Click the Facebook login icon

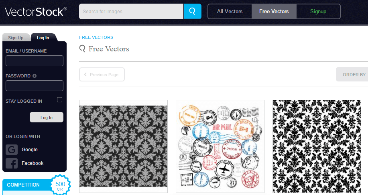pos(12,163)
